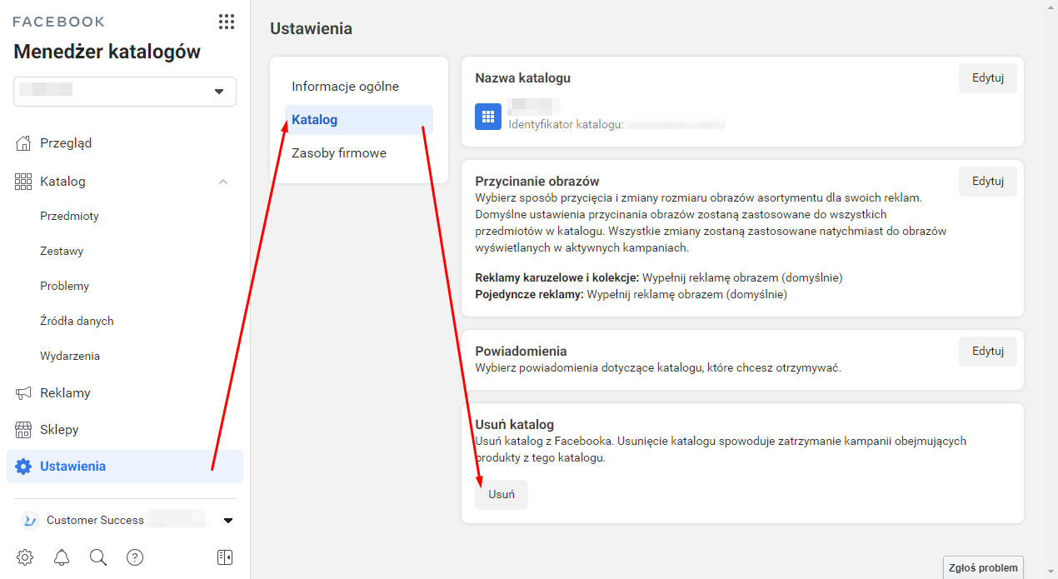1058x579 pixels.
Task: Collapse sidebar using the panel toggle icon
Action: point(224,557)
